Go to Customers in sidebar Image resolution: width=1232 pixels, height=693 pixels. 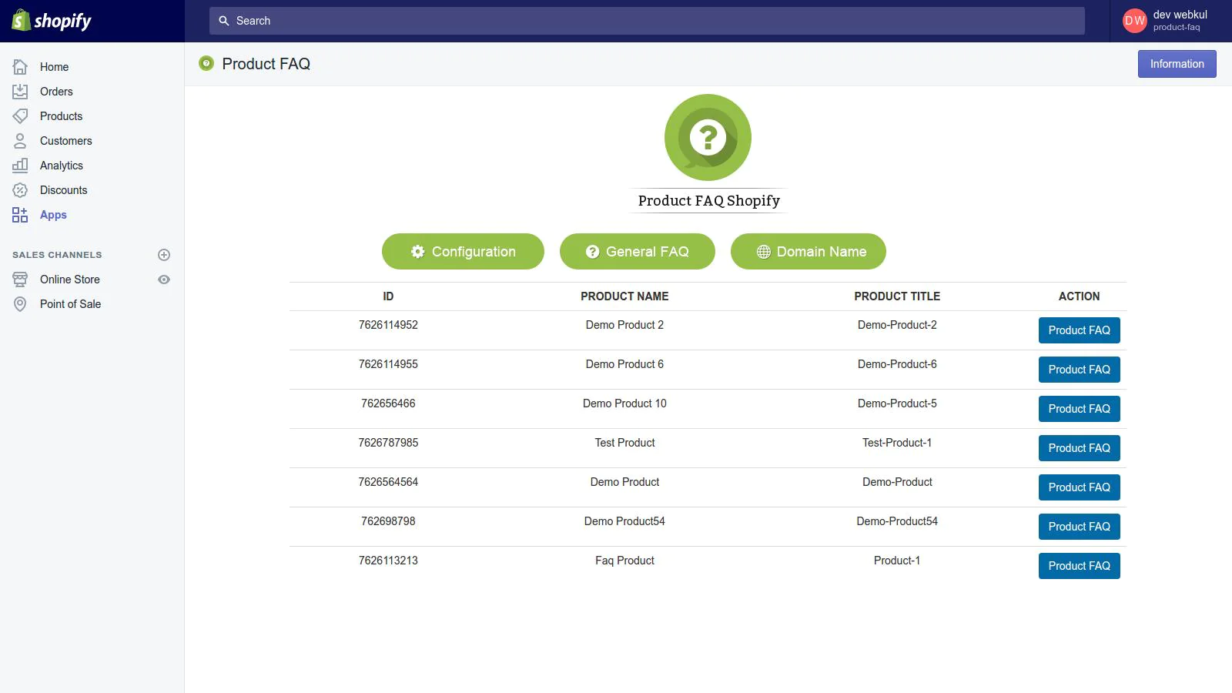tap(65, 141)
